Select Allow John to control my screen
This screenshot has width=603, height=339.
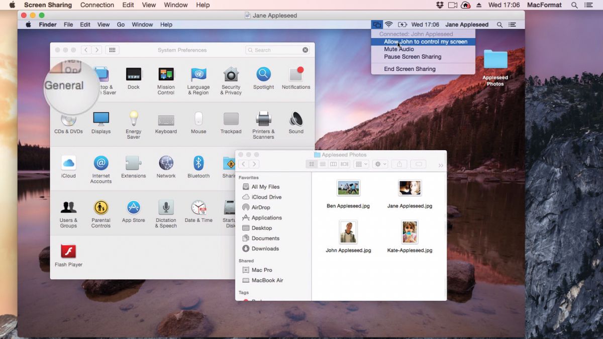point(425,42)
